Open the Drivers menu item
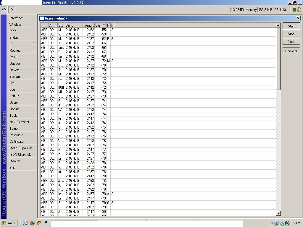Image resolution: width=303 pixels, height=227 pixels. click(x=22, y=70)
